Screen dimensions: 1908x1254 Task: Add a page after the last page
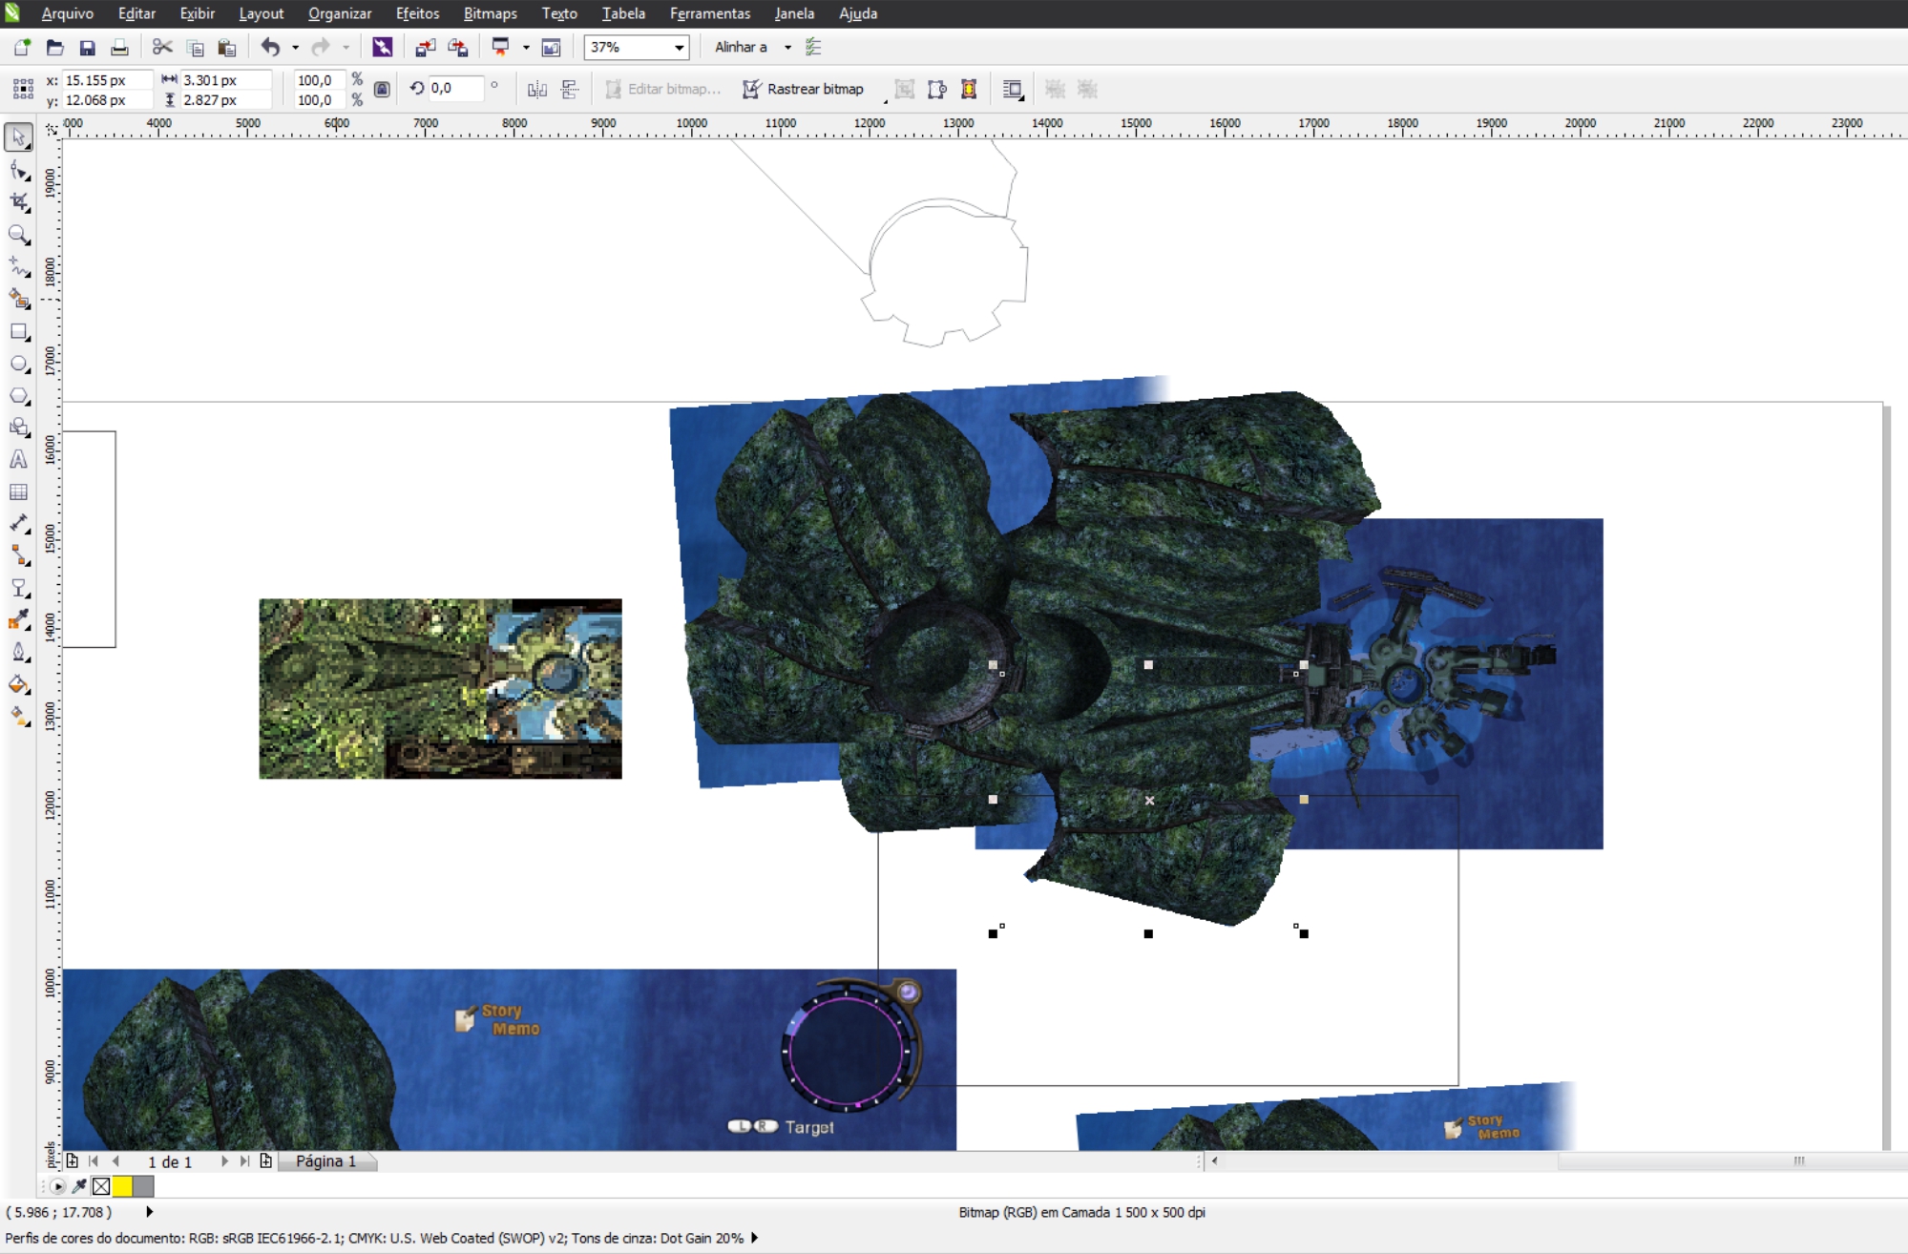pos(265,1161)
